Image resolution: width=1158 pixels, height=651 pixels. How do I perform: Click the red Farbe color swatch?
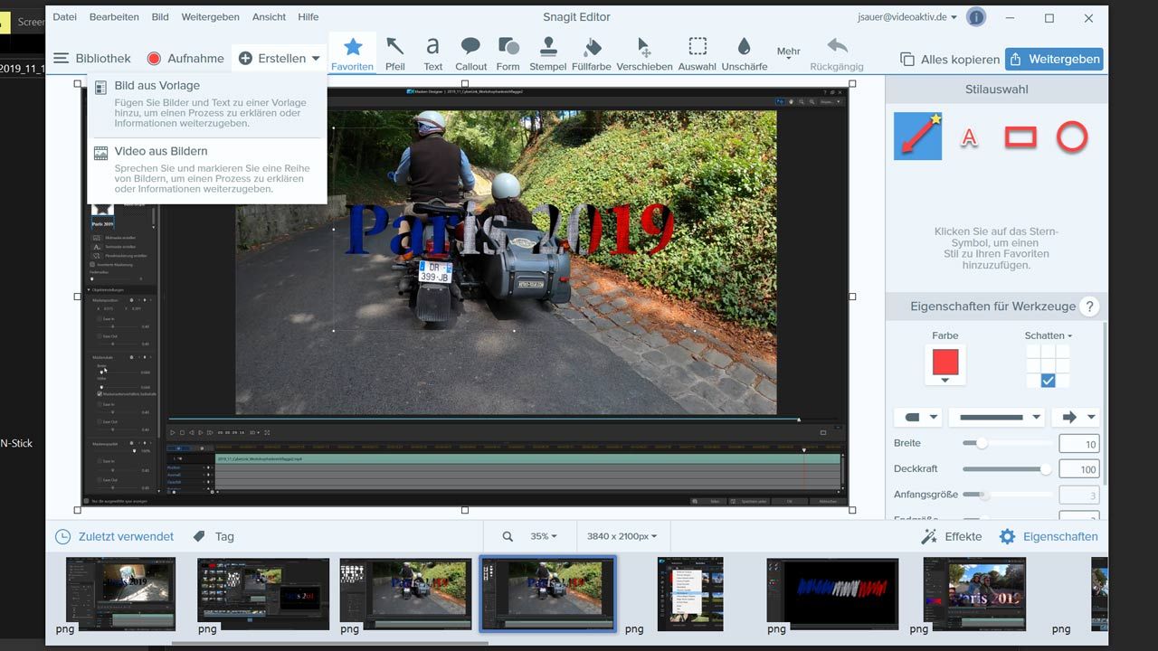[x=944, y=363]
